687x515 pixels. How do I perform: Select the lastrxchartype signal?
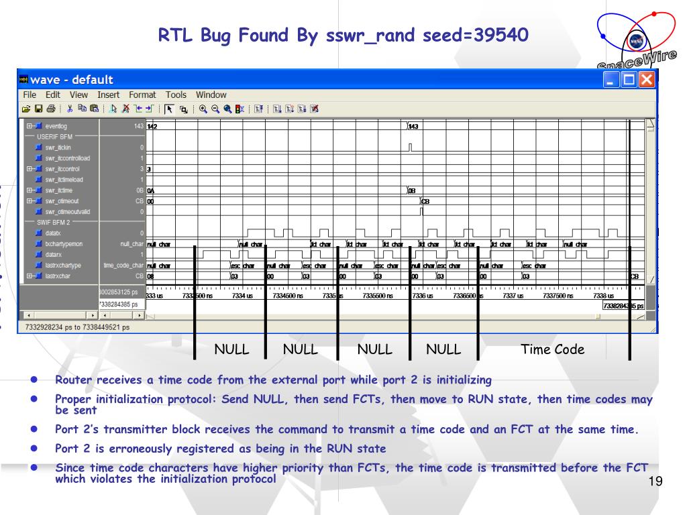(63, 266)
